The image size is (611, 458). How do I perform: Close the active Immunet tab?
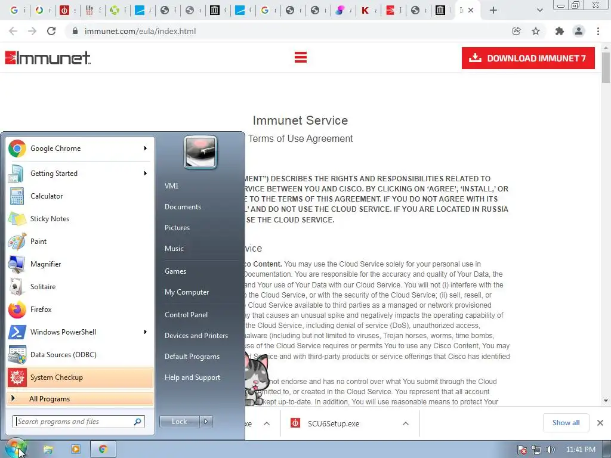(x=471, y=10)
